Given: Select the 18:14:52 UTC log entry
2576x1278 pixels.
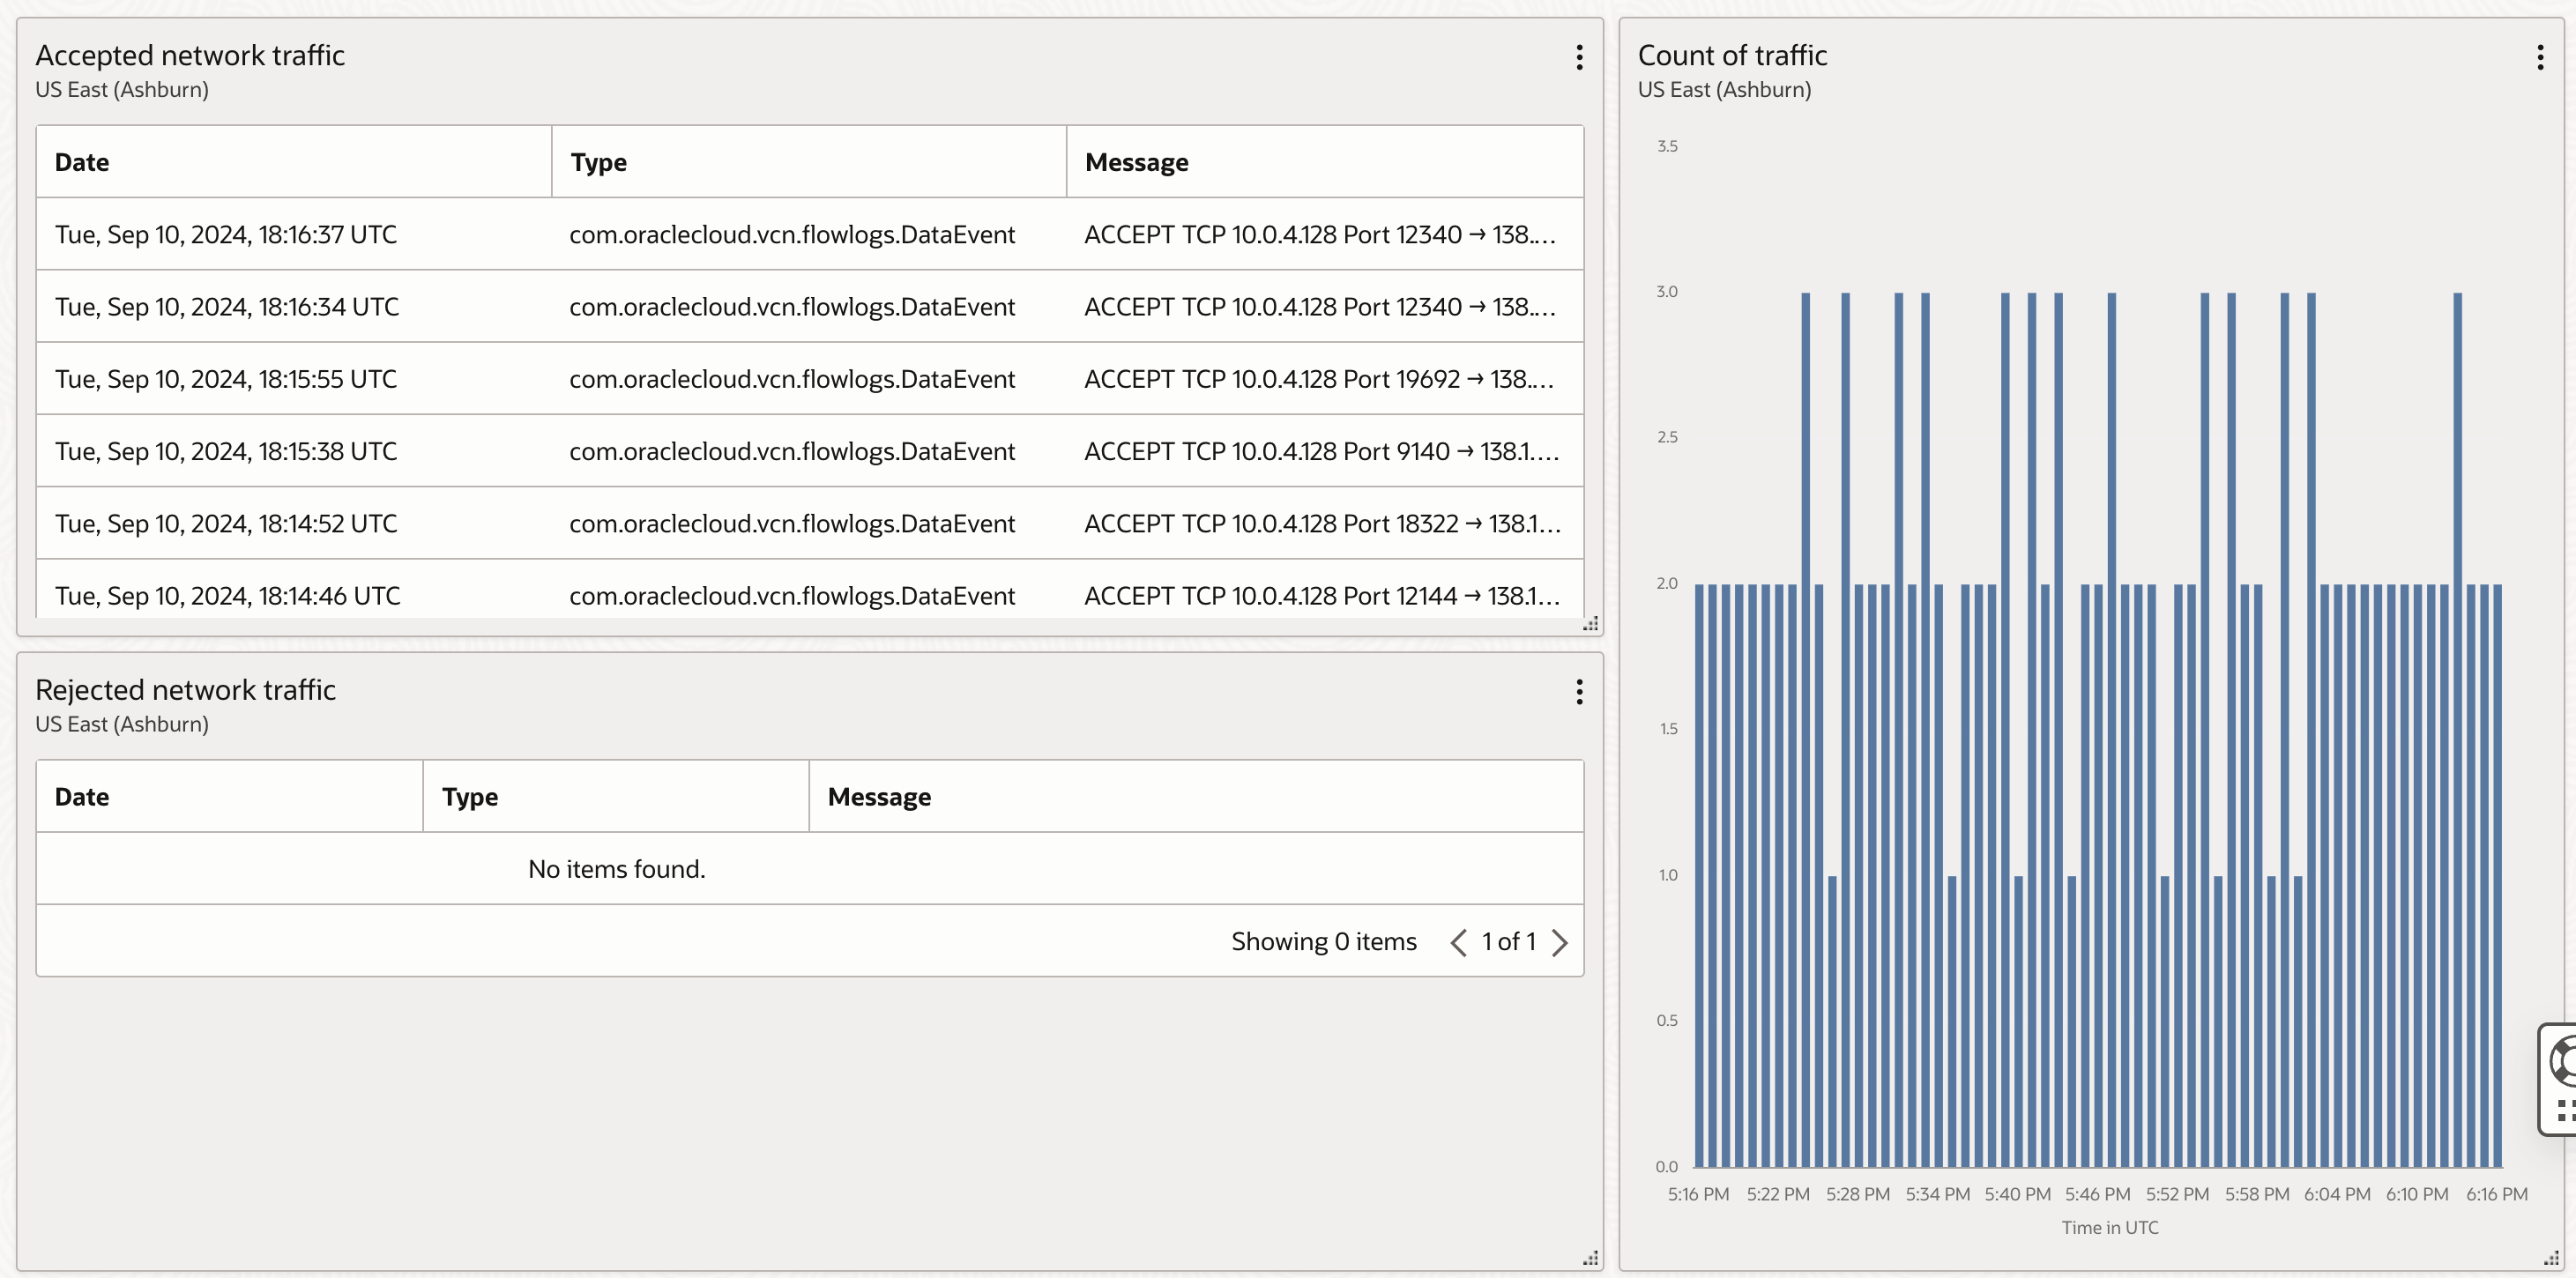Looking at the screenshot, I should pos(226,523).
